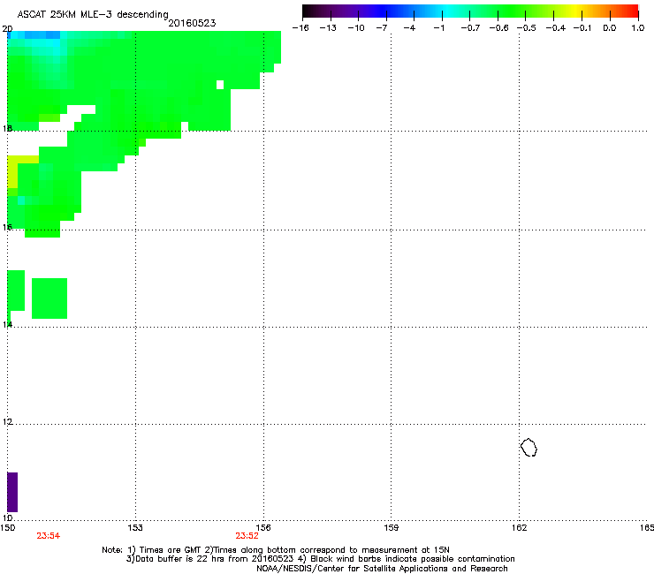Click the title 'ASCAT 25KM MLE-3 descending'
Screen dimensions: 654x574
(93, 15)
